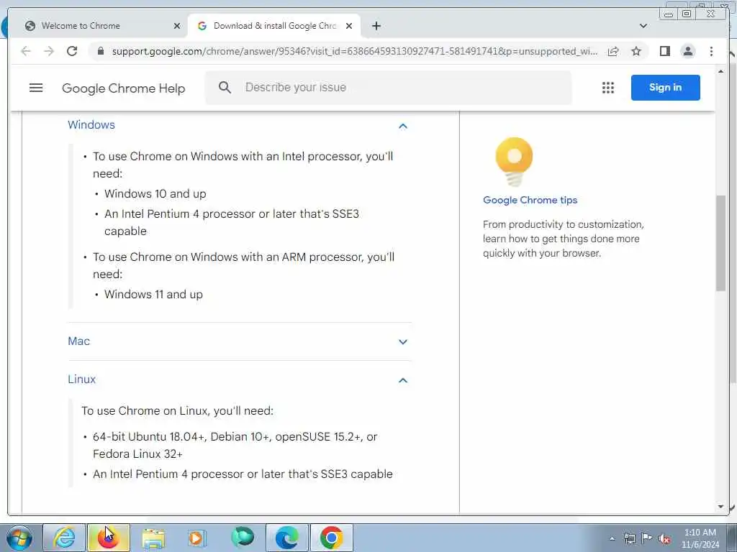Screen dimensions: 737x552
Task: Click the page scrollbar up arrow
Action: 721,71
